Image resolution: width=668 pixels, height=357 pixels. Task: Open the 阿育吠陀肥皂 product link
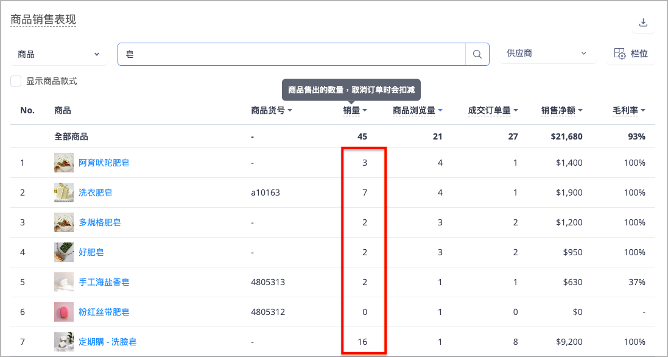click(104, 163)
